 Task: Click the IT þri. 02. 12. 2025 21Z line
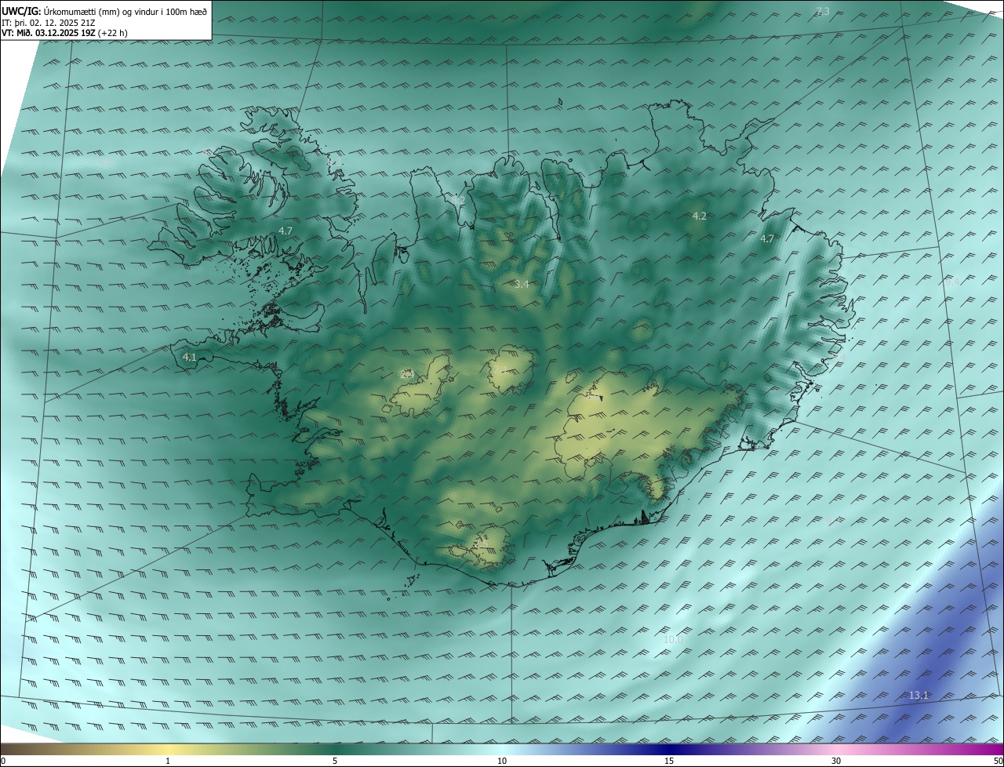click(49, 22)
